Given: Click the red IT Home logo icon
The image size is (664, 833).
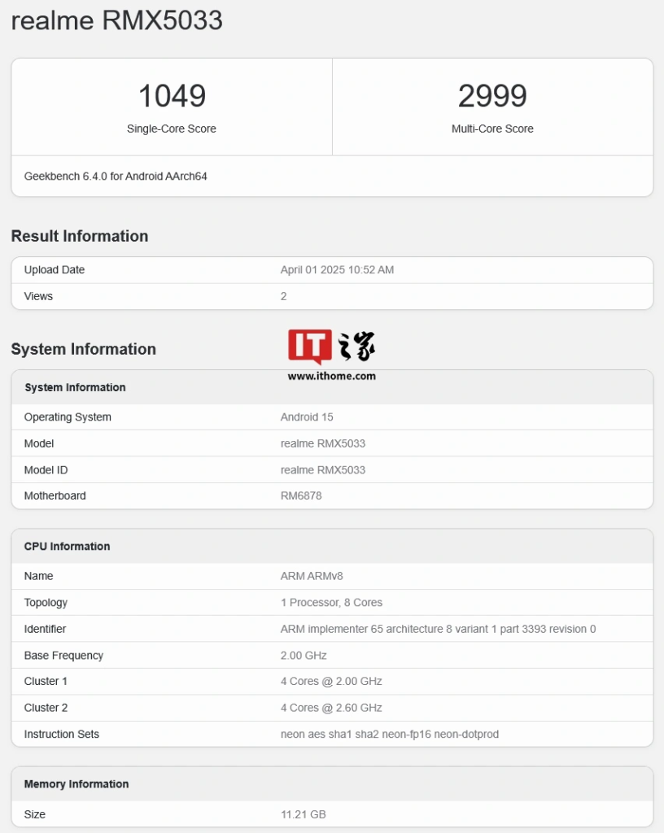Looking at the screenshot, I should [309, 347].
